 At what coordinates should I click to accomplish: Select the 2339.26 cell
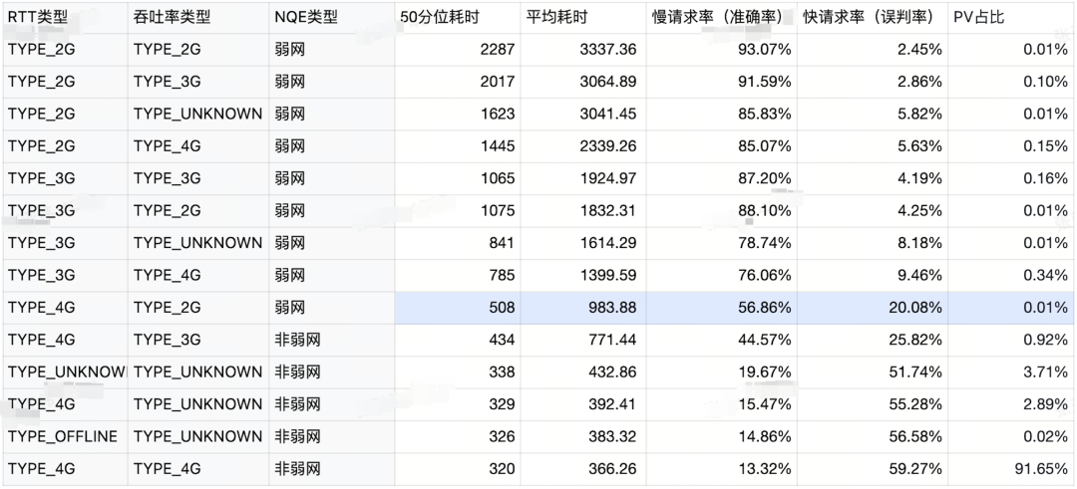click(x=583, y=146)
